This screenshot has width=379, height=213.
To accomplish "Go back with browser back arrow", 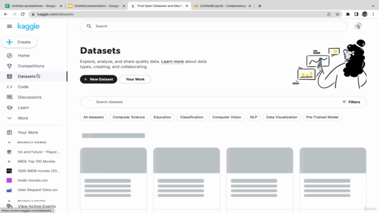I will 6,14.
